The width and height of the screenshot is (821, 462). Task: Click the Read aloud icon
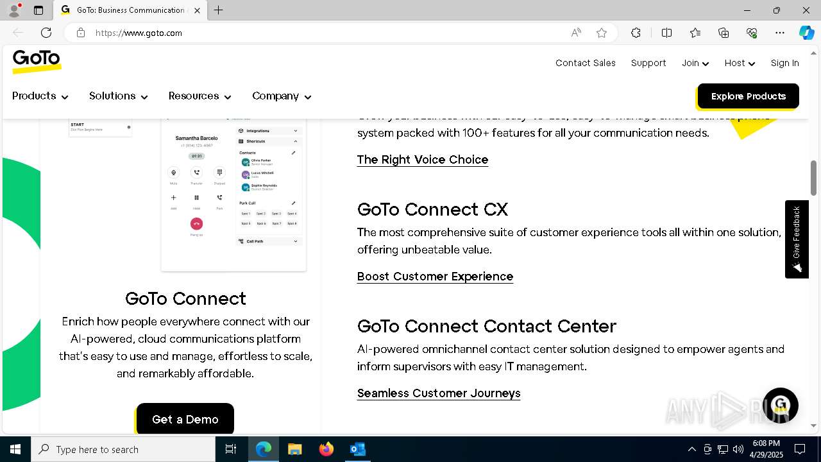pos(576,33)
